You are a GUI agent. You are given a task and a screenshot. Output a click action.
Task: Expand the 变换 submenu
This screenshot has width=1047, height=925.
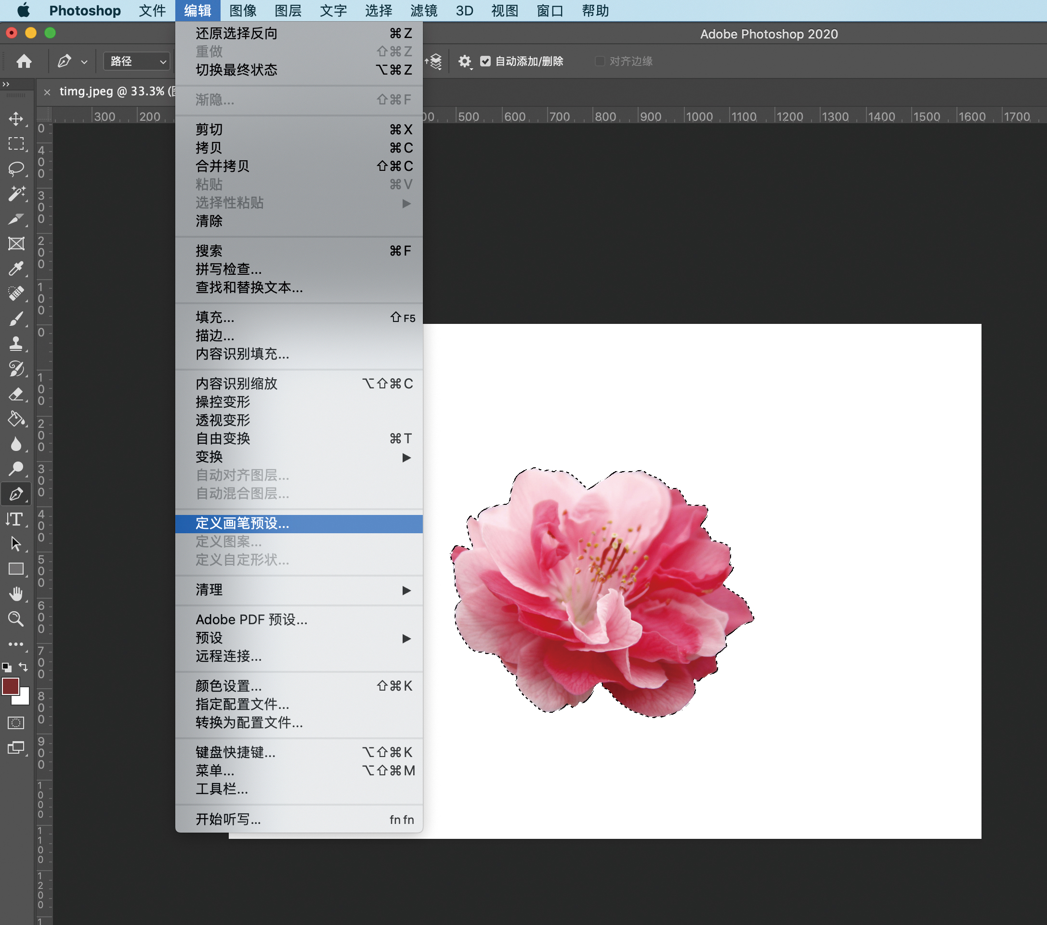[x=299, y=457]
